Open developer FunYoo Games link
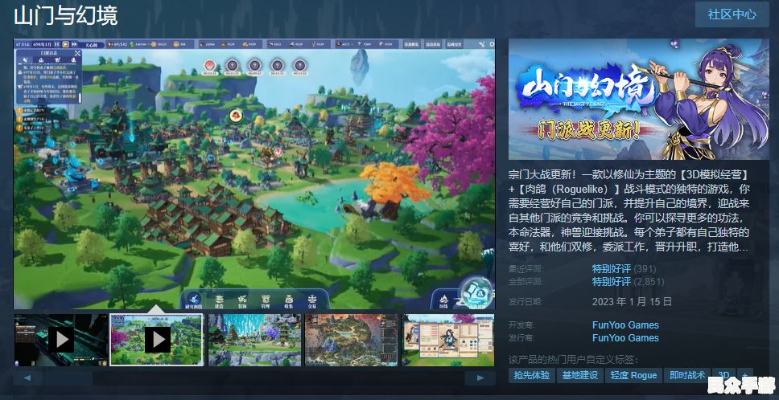 coord(625,325)
